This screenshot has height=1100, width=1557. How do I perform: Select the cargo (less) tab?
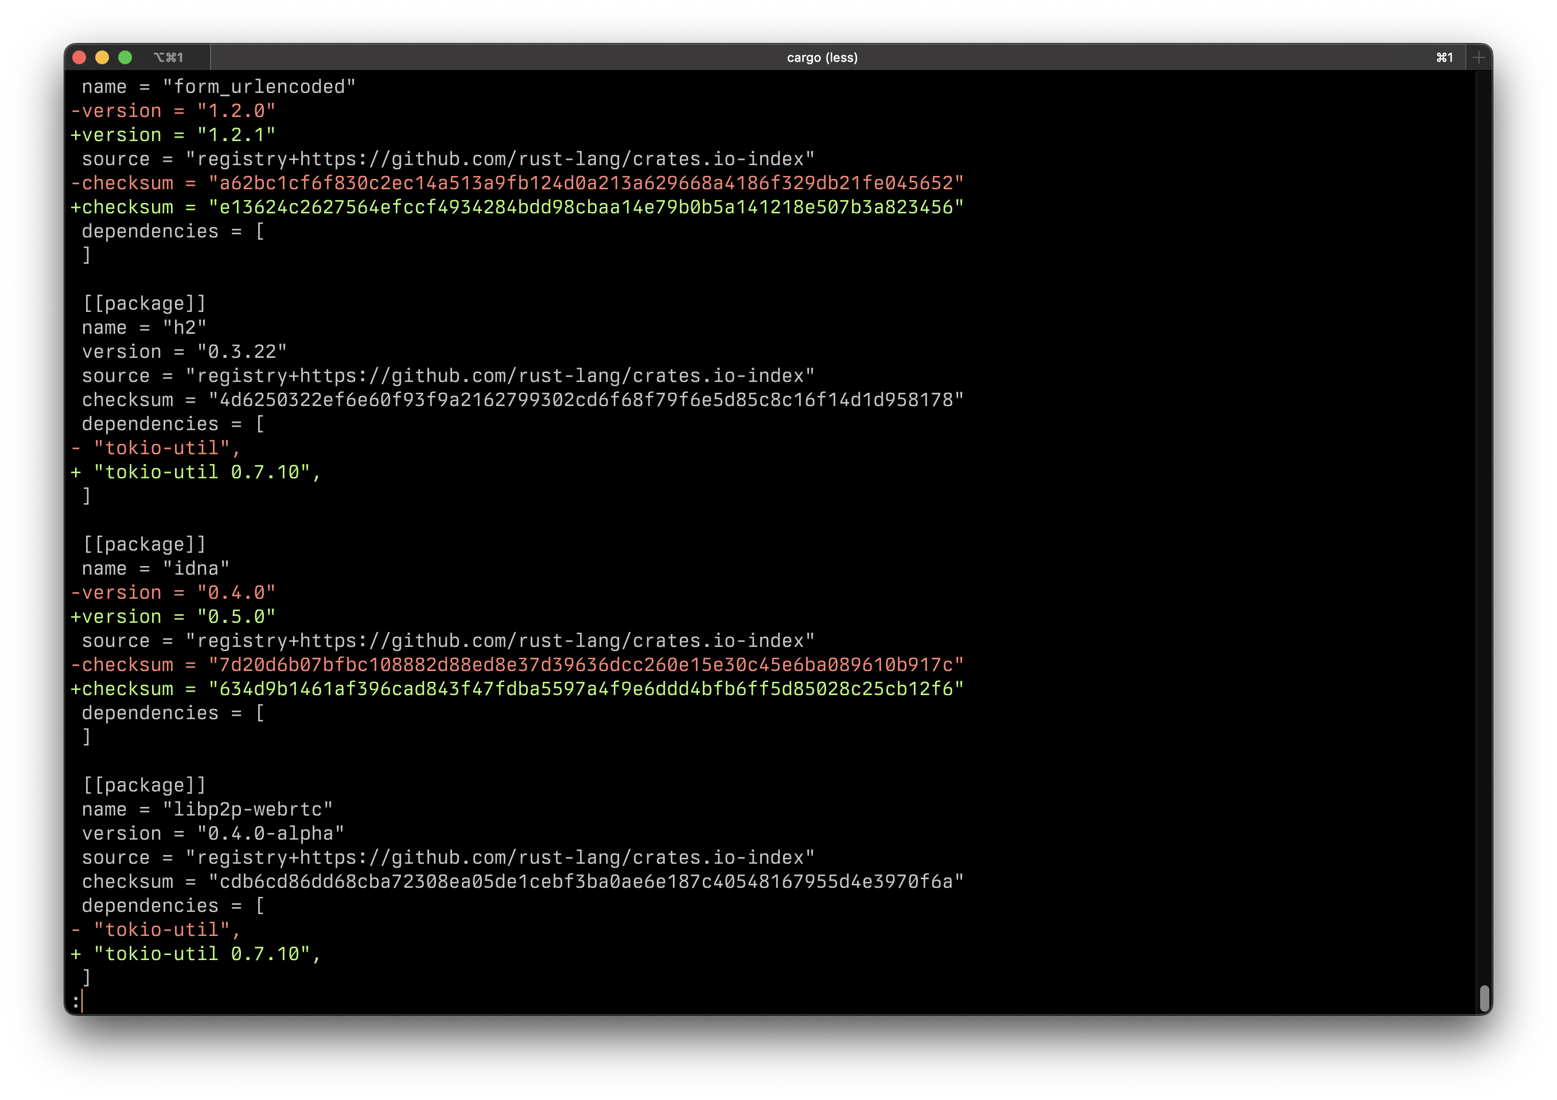tap(822, 57)
